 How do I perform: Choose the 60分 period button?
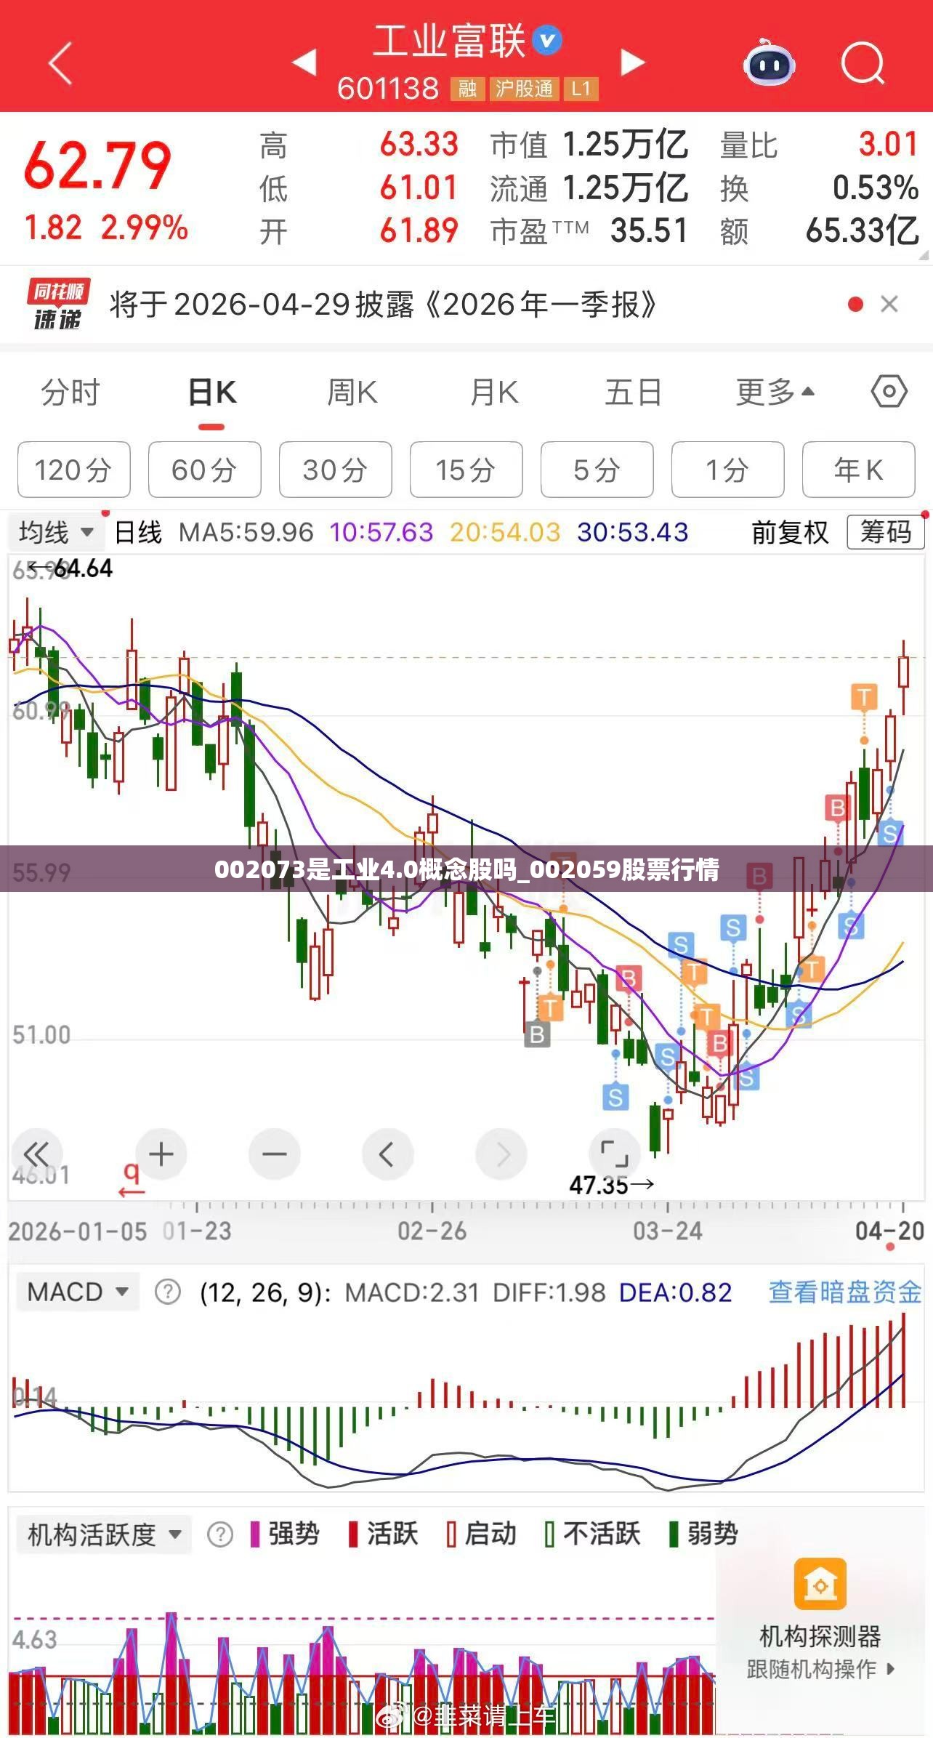click(x=204, y=470)
